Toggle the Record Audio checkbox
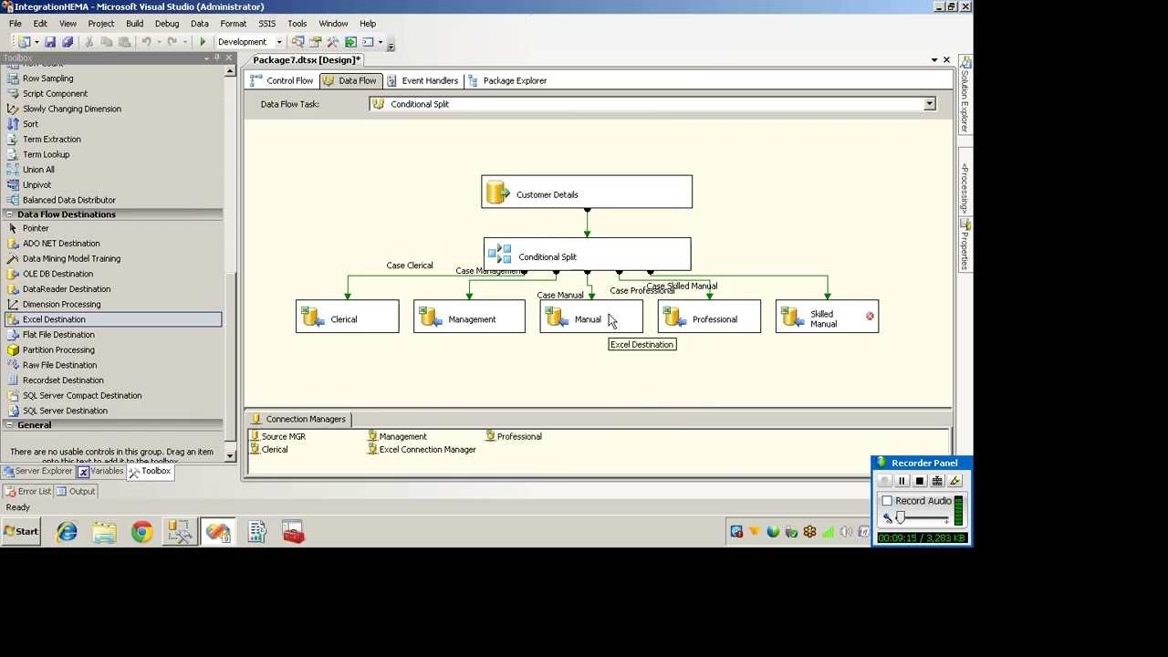This screenshot has width=1168, height=657. [887, 501]
